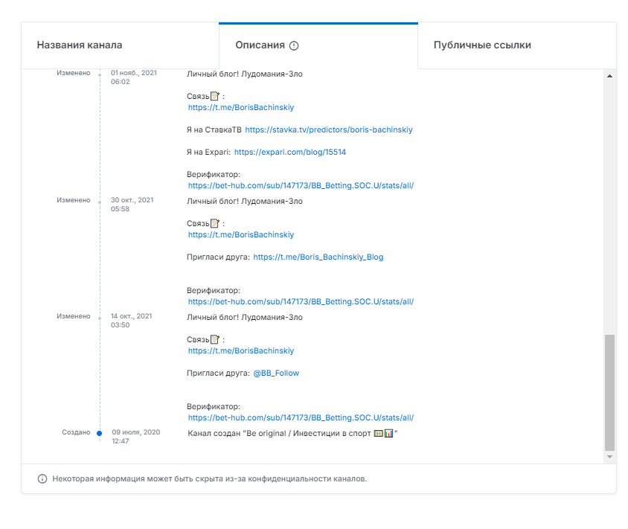Open bet-hub verifier link in 30 окт. entry

tap(301, 301)
